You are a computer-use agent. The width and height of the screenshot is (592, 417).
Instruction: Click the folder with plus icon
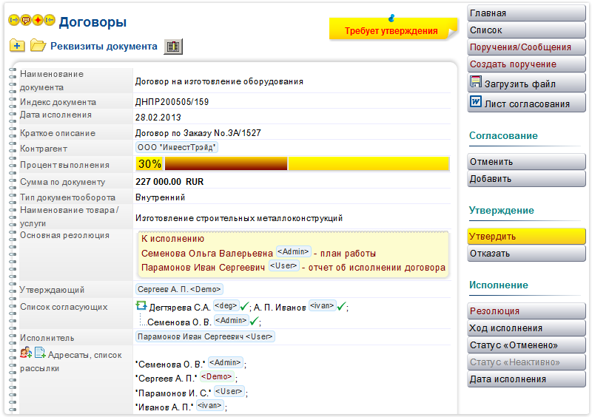click(x=17, y=46)
